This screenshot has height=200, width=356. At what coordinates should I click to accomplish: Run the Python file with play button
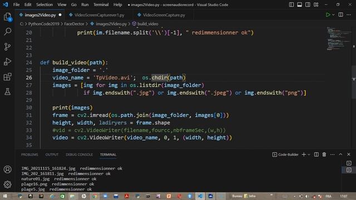point(328,15)
